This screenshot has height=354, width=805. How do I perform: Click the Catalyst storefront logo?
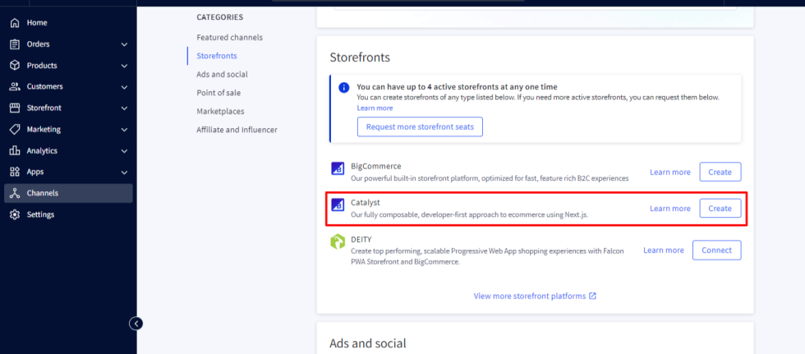pyautogui.click(x=338, y=205)
